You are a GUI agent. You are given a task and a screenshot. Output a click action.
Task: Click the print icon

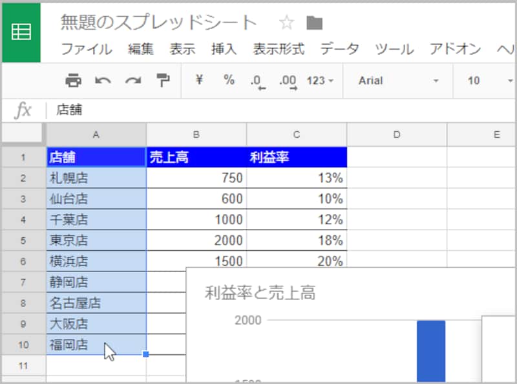coord(74,81)
